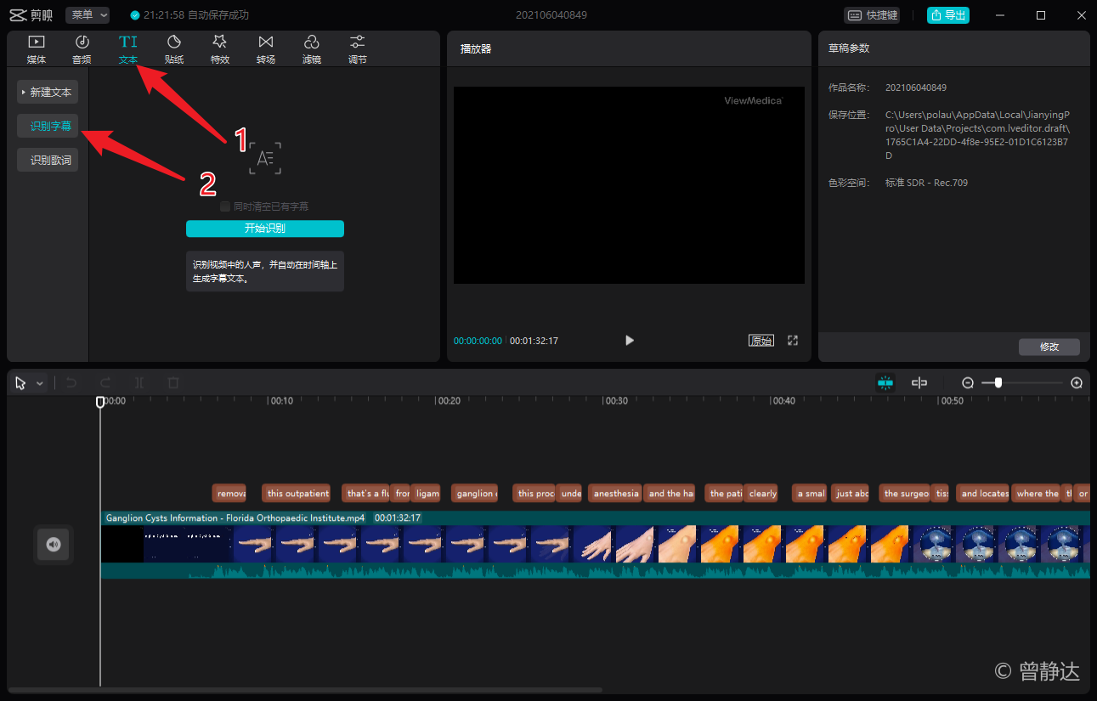Click the 导出 export button

pos(947,15)
